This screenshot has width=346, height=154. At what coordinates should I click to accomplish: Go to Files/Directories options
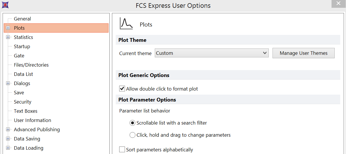point(31,65)
